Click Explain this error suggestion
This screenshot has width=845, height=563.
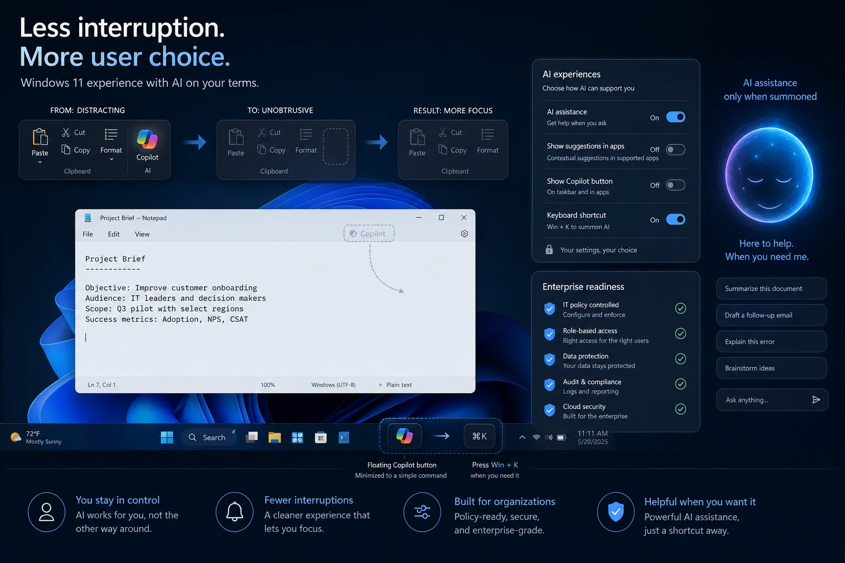(771, 341)
